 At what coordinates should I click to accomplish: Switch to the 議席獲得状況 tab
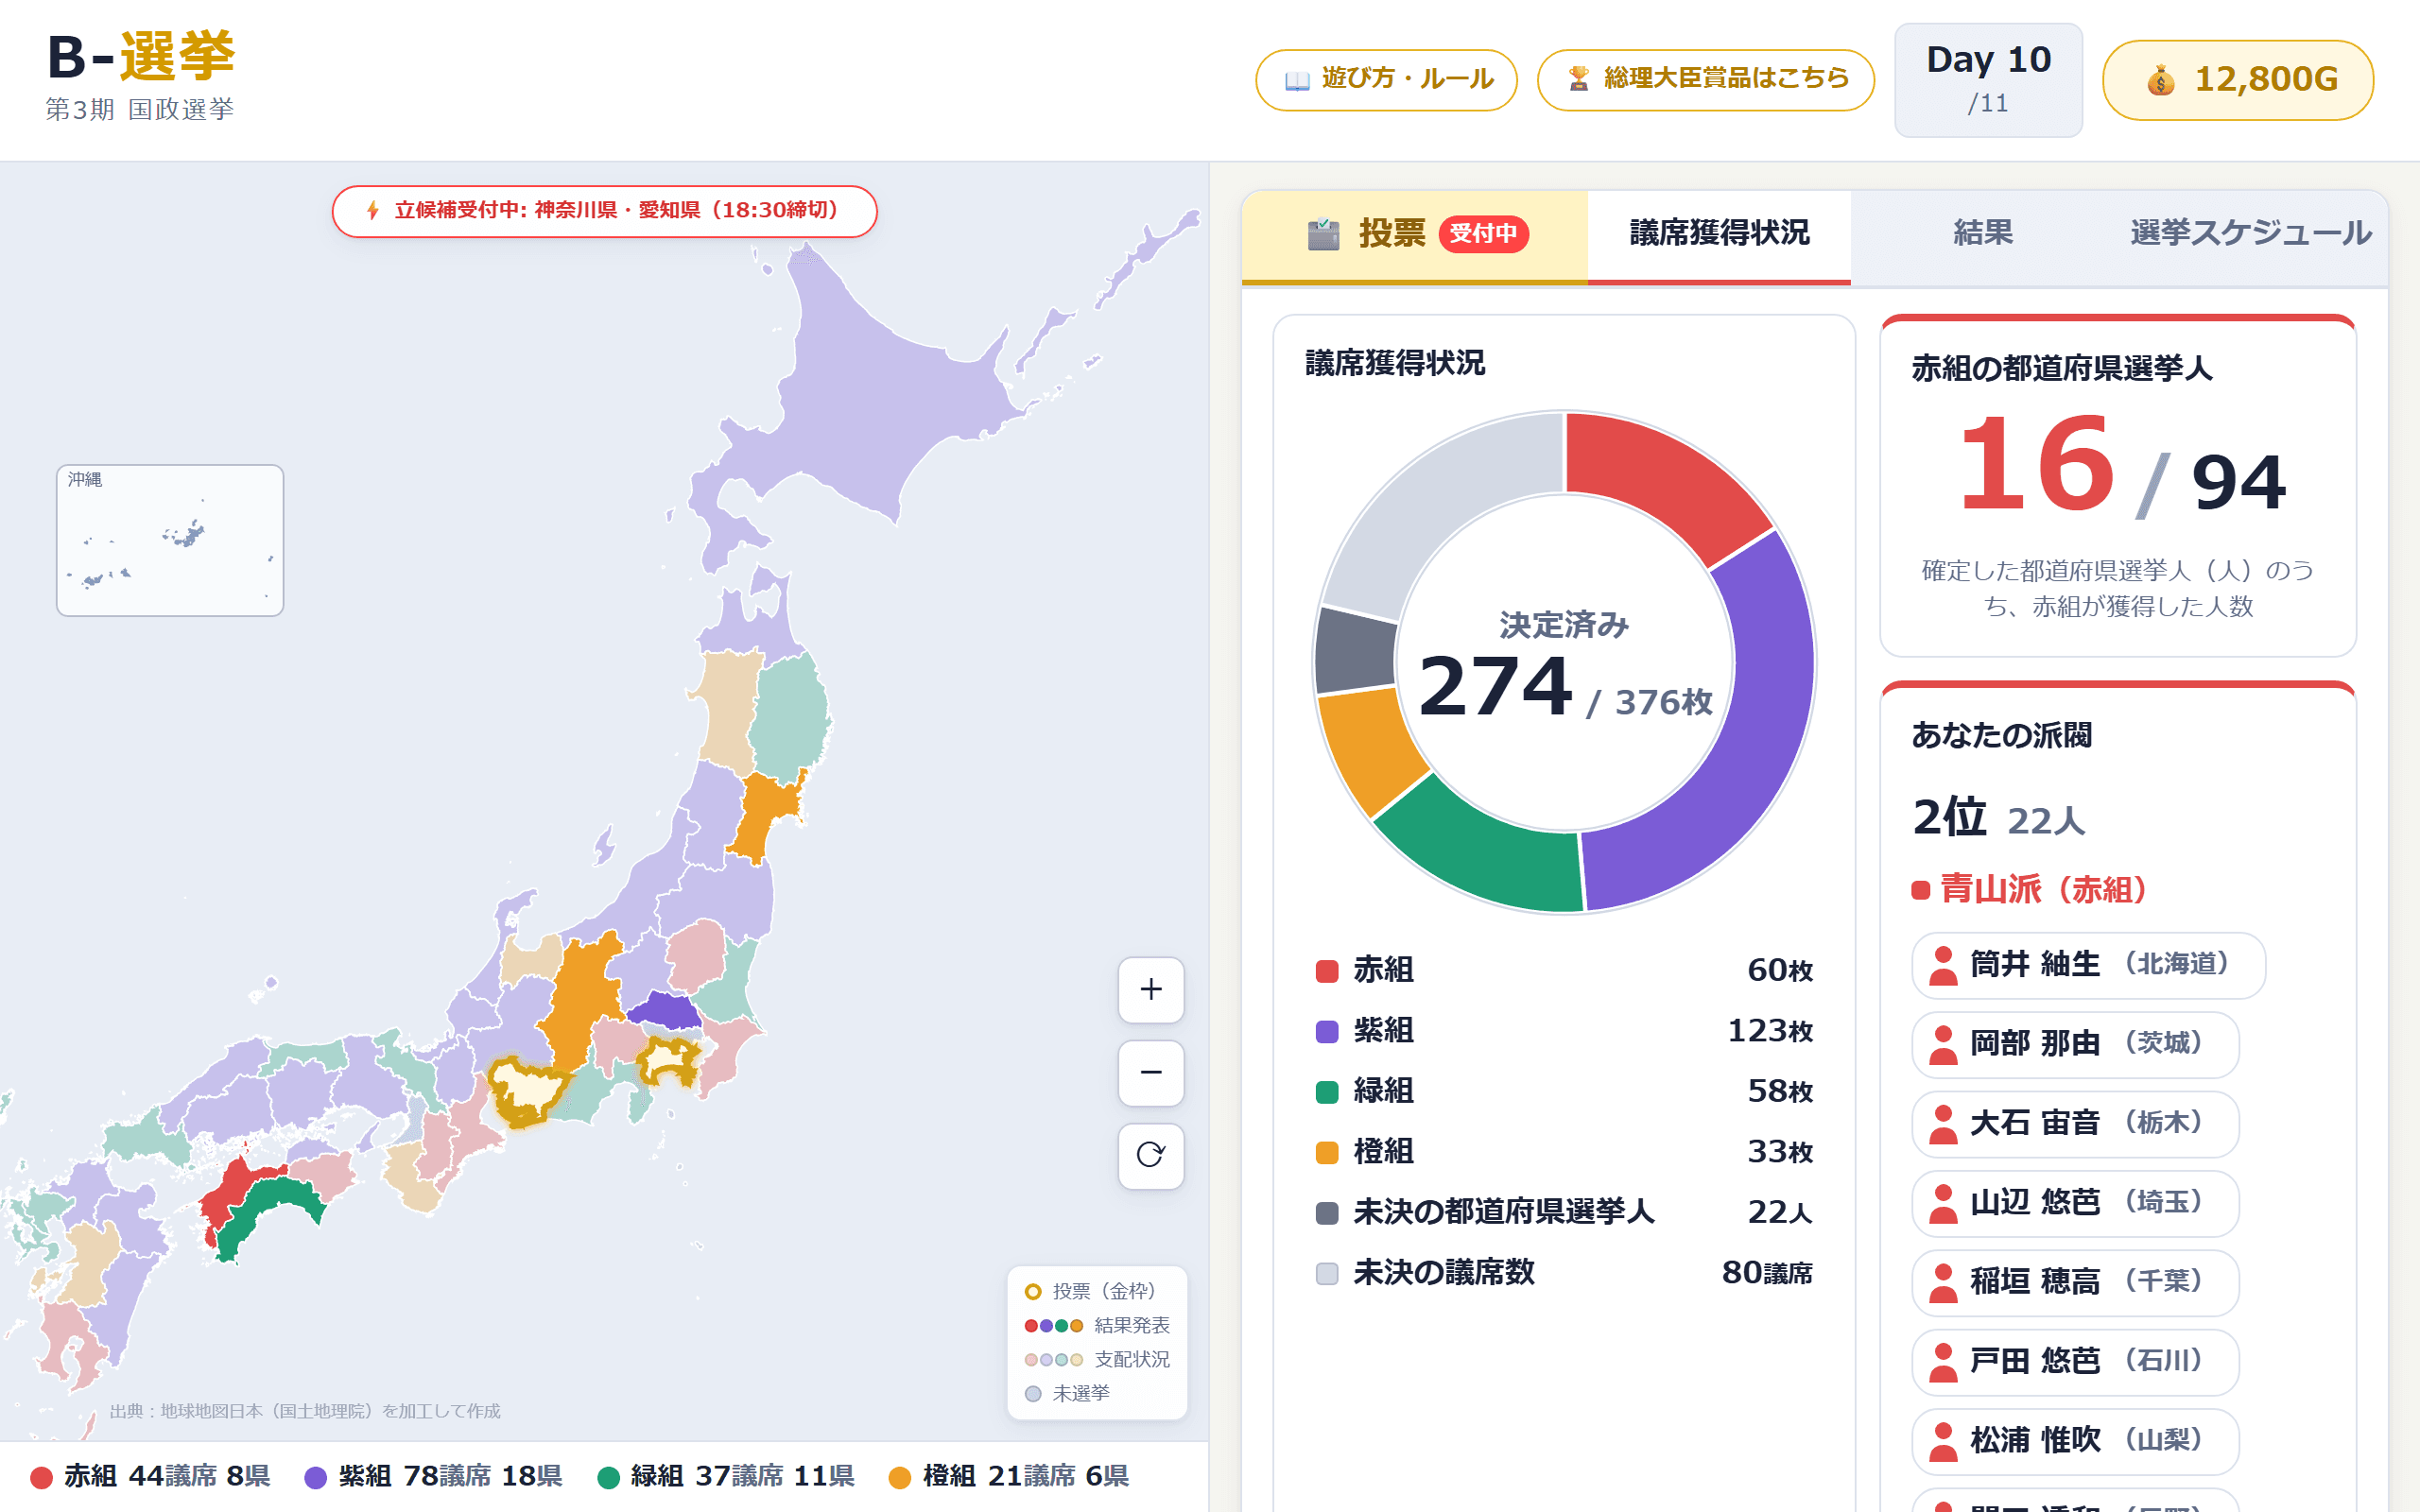point(1719,236)
